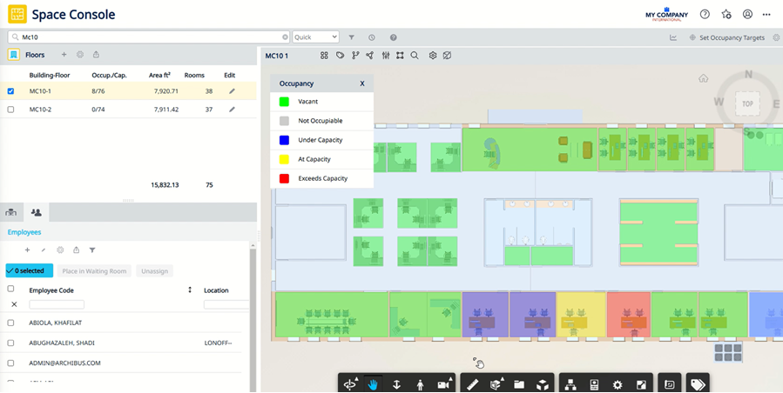Viewport: 783px width, 393px height.
Task: Click the filter funnel next to search
Action: (x=352, y=37)
